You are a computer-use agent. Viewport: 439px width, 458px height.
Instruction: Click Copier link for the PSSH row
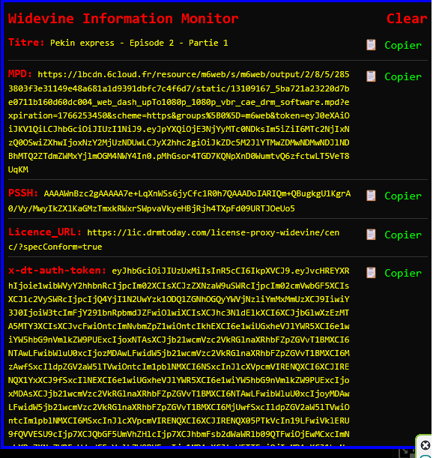(x=403, y=196)
